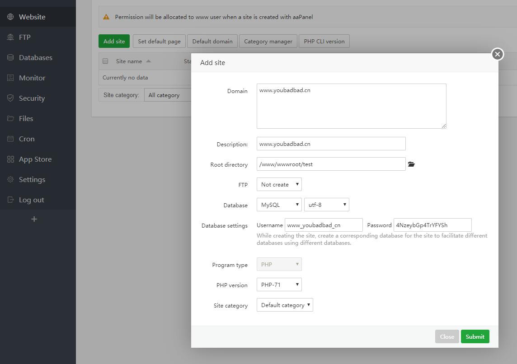Go to Cron in sidebar menu
The image size is (517, 364).
point(27,139)
